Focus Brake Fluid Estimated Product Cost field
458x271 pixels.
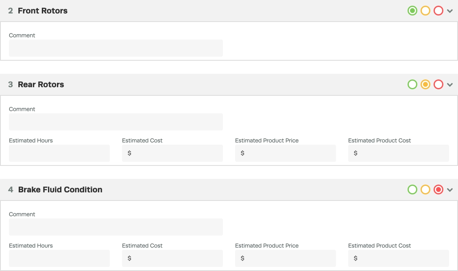tap(399, 258)
